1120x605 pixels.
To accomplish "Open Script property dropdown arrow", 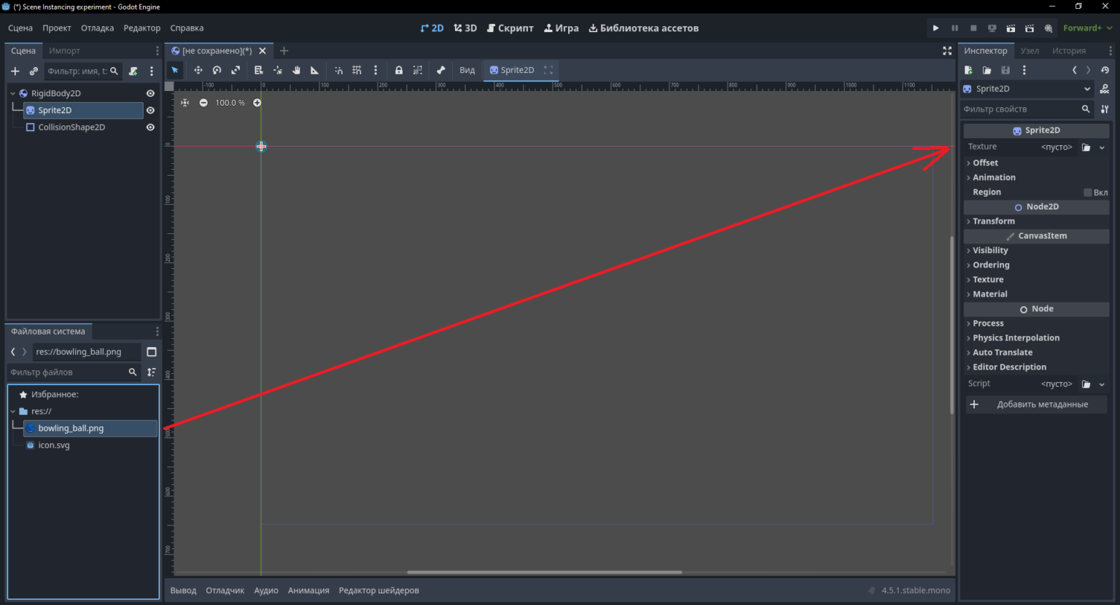I will point(1102,384).
